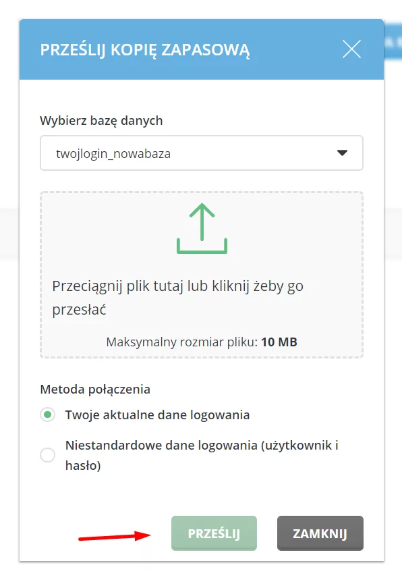This screenshot has width=402, height=586.
Task: Expand the twojlogin_nowabaza database selector
Action: [200, 153]
